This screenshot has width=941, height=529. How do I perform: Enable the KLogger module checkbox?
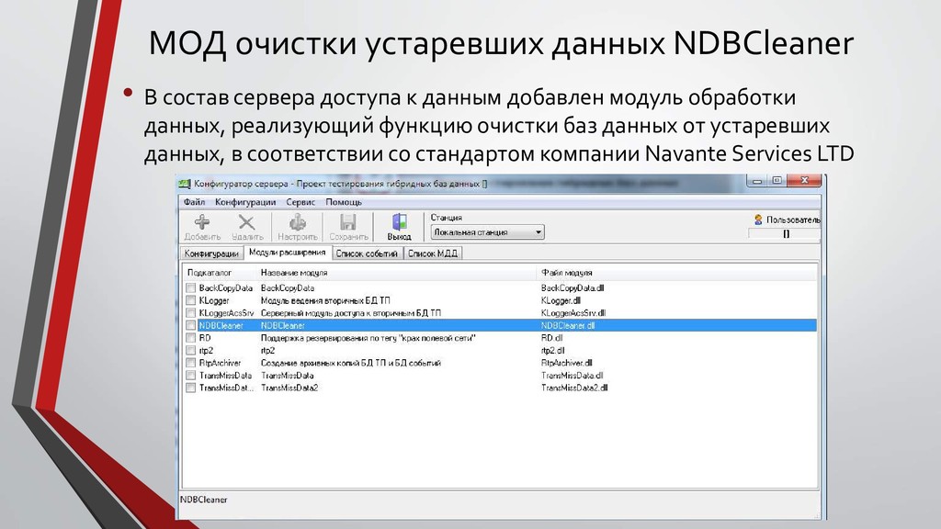191,300
